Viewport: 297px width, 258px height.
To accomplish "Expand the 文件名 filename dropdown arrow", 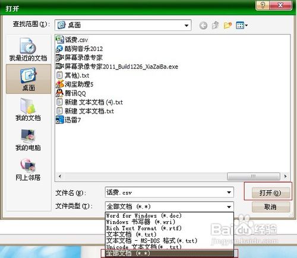I will tap(229, 193).
